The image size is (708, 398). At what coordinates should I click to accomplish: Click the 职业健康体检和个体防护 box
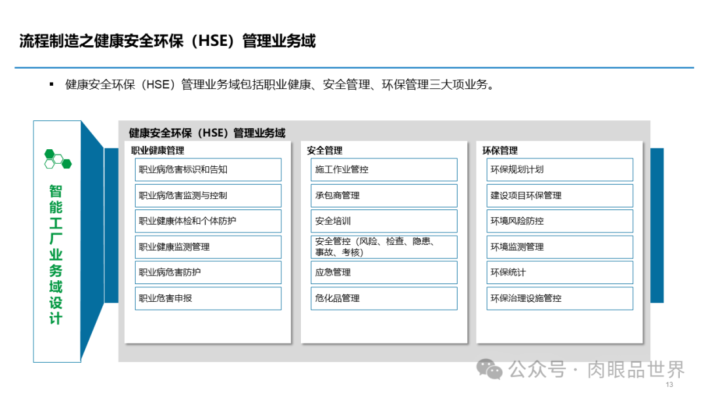point(208,221)
